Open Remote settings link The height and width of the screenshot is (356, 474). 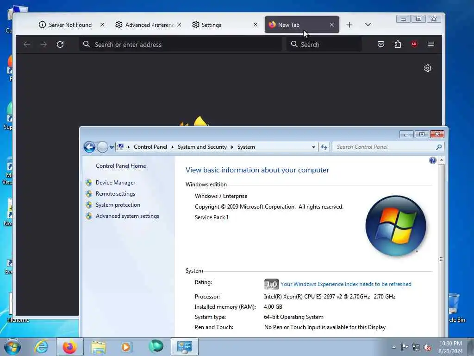(x=115, y=194)
